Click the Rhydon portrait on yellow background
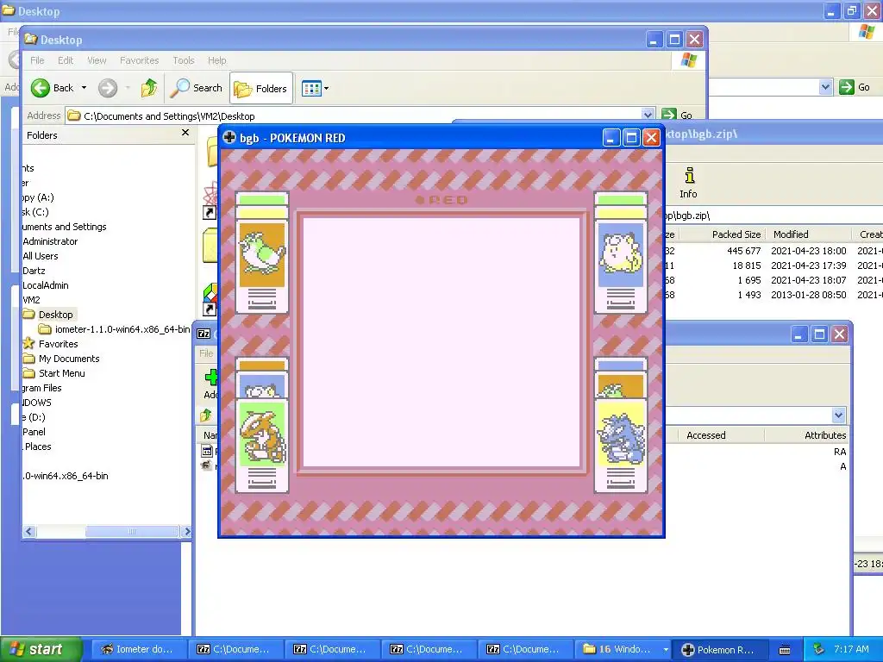The width and height of the screenshot is (883, 662). (x=621, y=434)
